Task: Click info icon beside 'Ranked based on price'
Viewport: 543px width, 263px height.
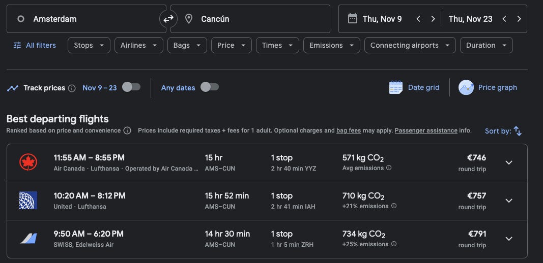Action: (x=127, y=130)
